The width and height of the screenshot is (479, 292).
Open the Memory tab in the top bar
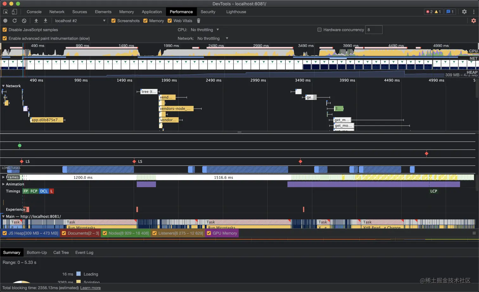(x=127, y=12)
